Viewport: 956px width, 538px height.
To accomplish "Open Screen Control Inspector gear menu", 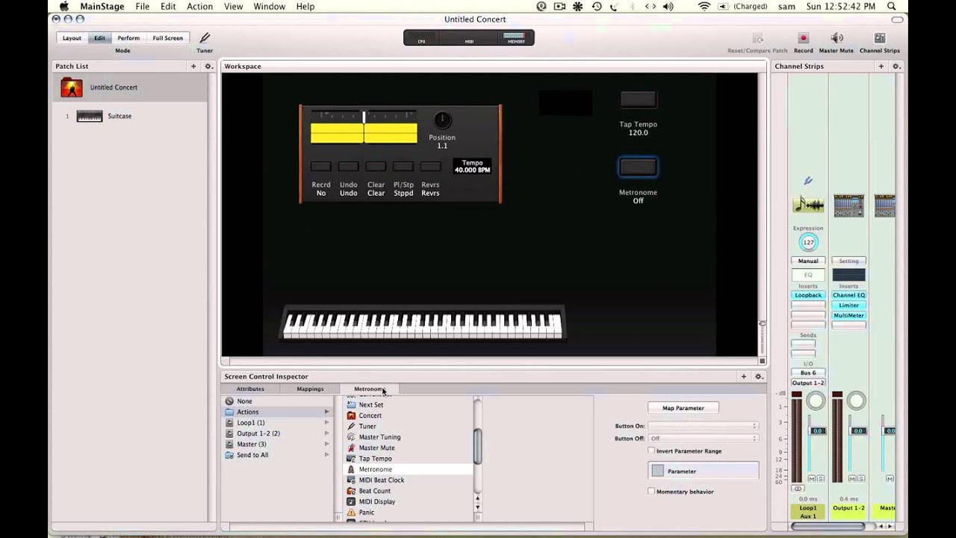I will (x=759, y=377).
